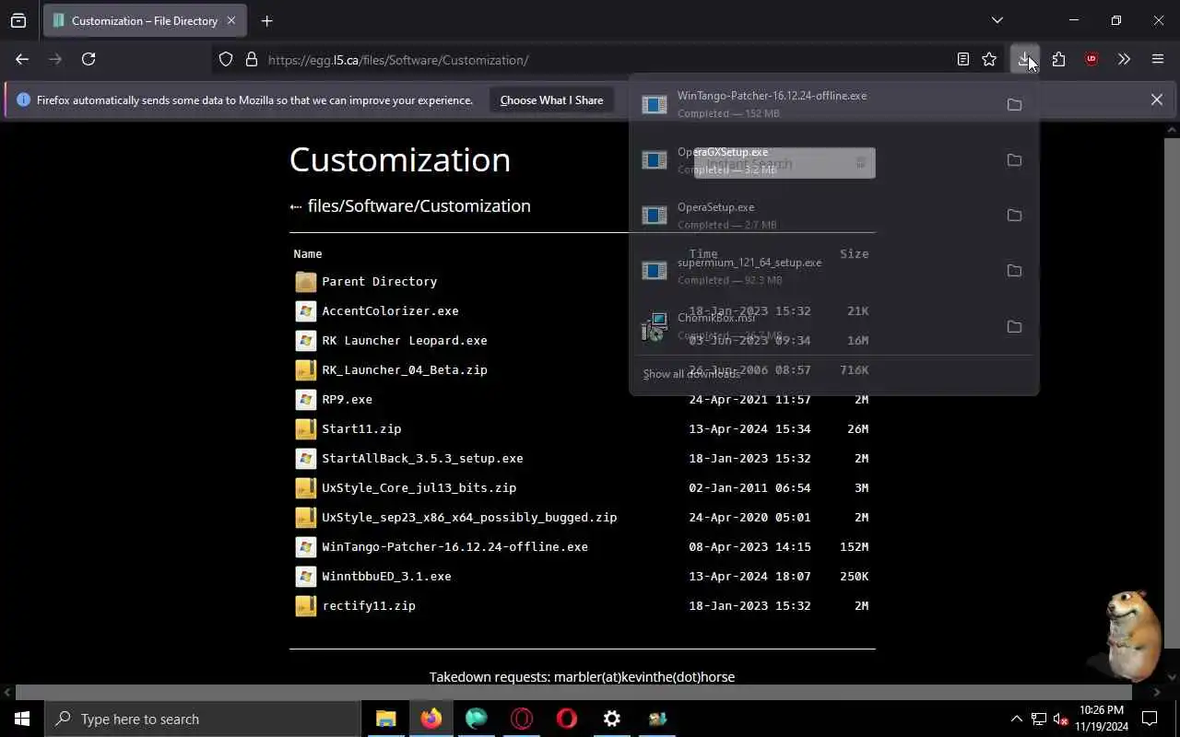The height and width of the screenshot is (737, 1180).
Task: Click UxStyle_sep23_x86_x64_possibly_bugged.zip link
Action: (469, 517)
